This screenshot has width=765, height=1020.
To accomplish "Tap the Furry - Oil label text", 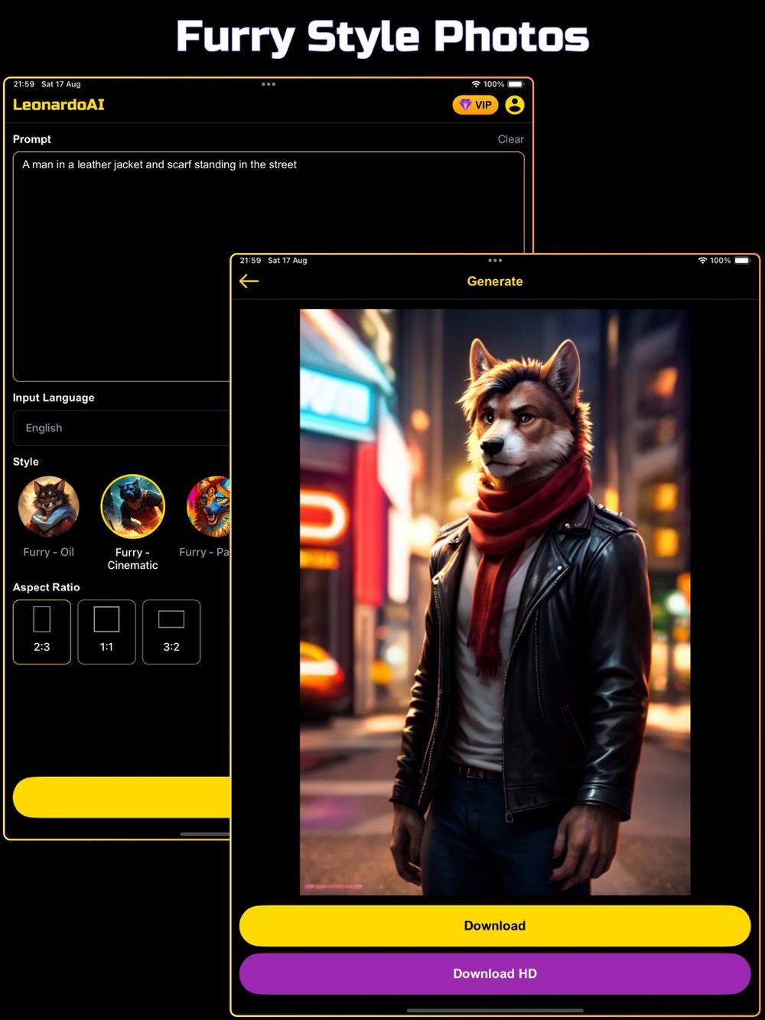I will 48,552.
